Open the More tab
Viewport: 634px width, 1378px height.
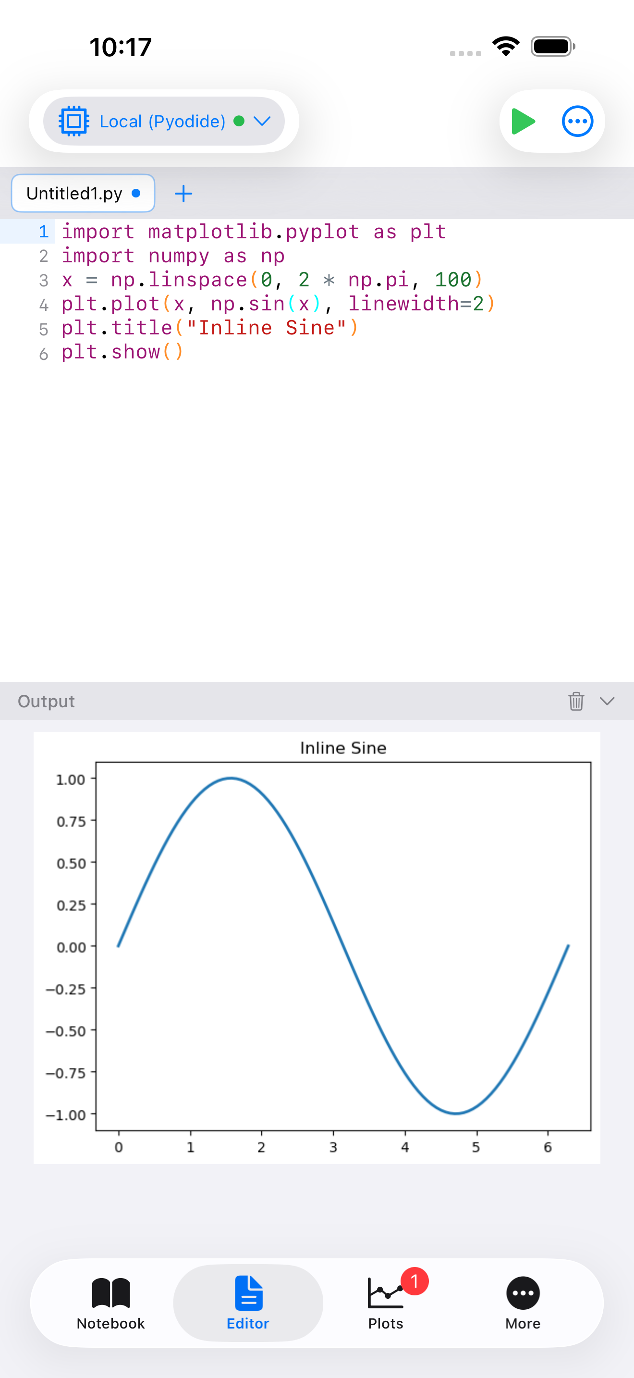(523, 1304)
